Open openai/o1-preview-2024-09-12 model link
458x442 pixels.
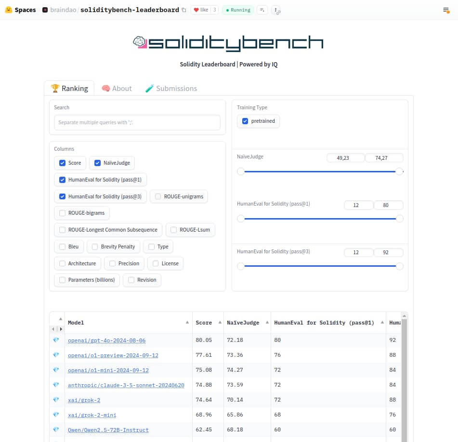coord(113,355)
